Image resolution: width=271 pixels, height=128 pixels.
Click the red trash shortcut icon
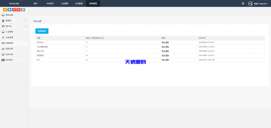click(x=14, y=10)
